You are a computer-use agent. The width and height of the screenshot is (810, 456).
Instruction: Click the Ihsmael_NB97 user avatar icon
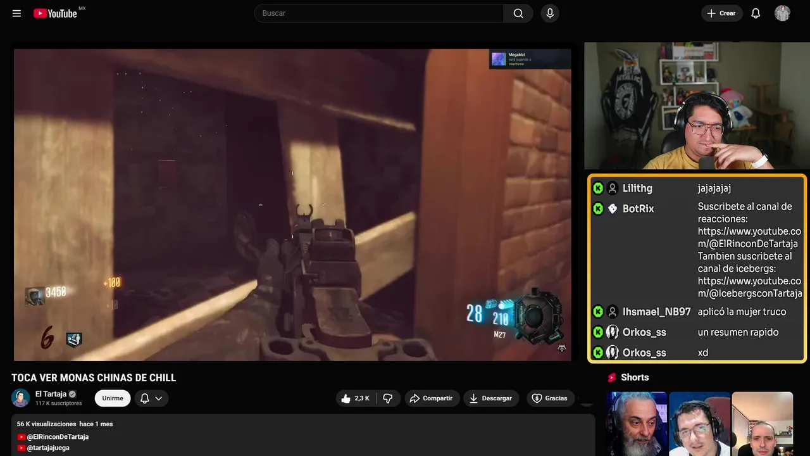613,312
